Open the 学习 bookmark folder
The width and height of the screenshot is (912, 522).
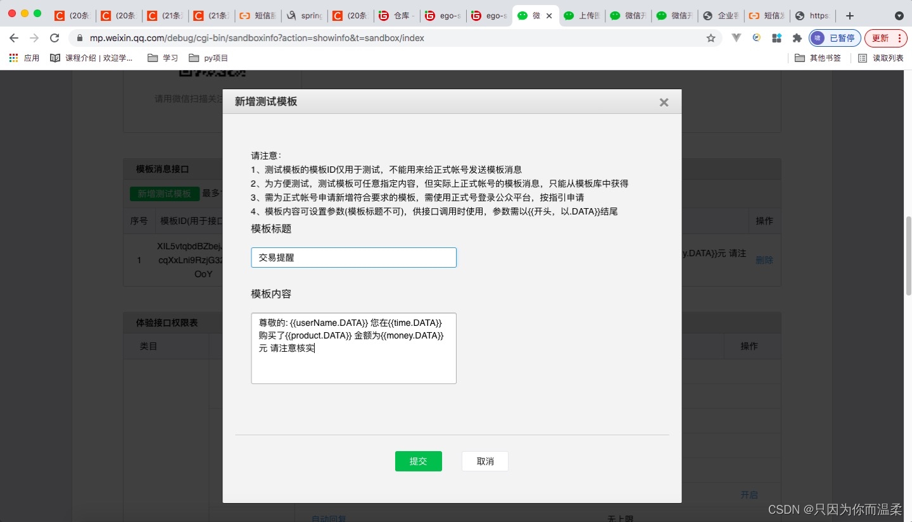coord(163,58)
